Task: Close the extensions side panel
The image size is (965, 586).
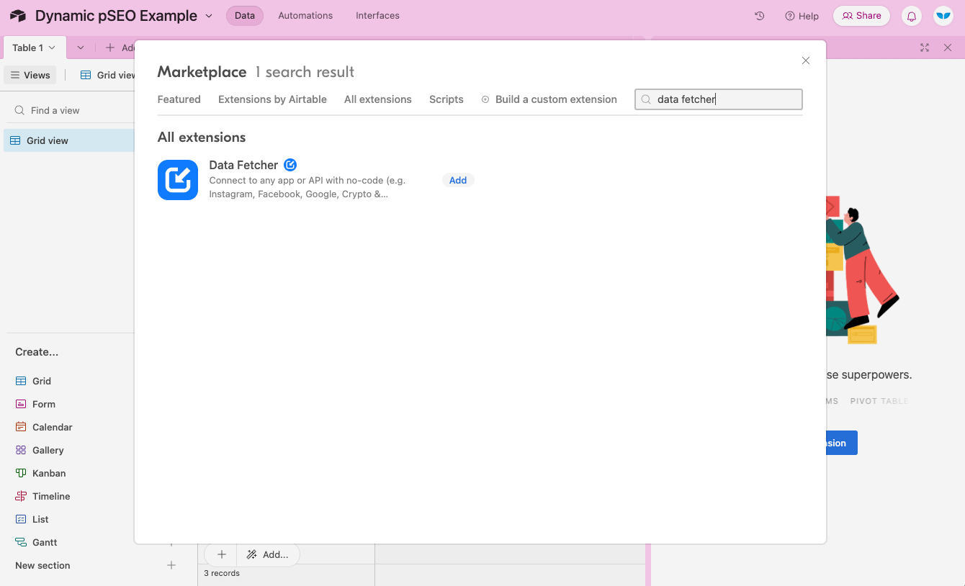Action: (948, 48)
